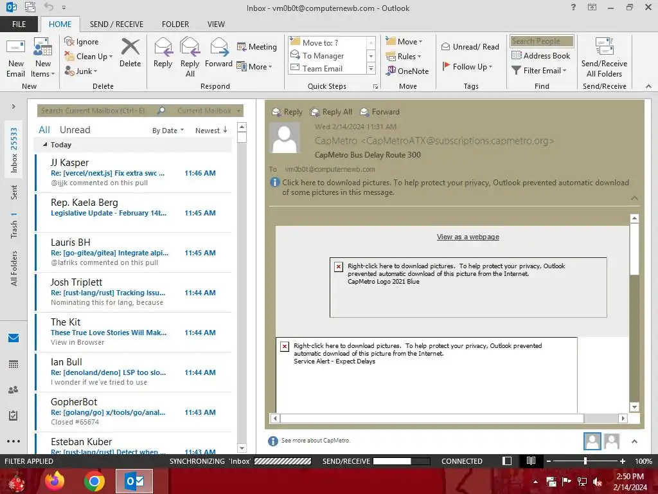The width and height of the screenshot is (658, 494).
Task: Create a New Email message
Action: tap(16, 57)
